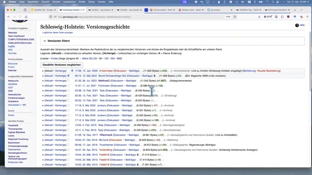Open GEDBAS database in sidebar

13,84
